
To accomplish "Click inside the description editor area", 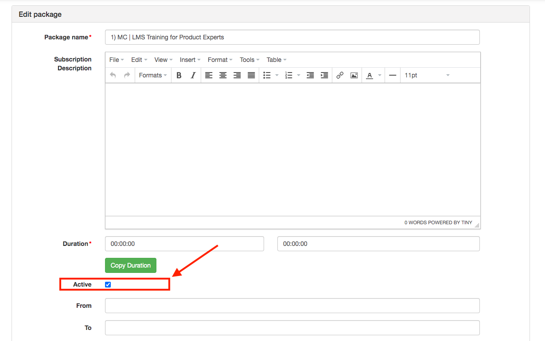I will 293,149.
